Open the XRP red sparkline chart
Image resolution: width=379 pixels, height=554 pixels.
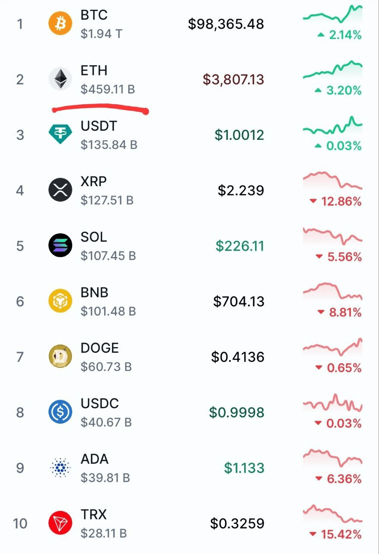click(332, 180)
